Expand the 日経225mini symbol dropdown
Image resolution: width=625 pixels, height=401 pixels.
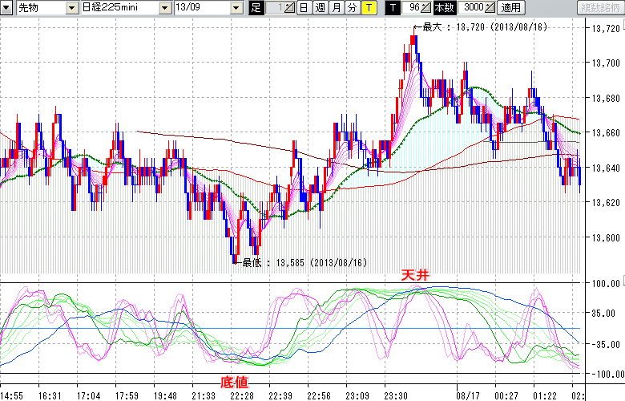pyautogui.click(x=165, y=8)
